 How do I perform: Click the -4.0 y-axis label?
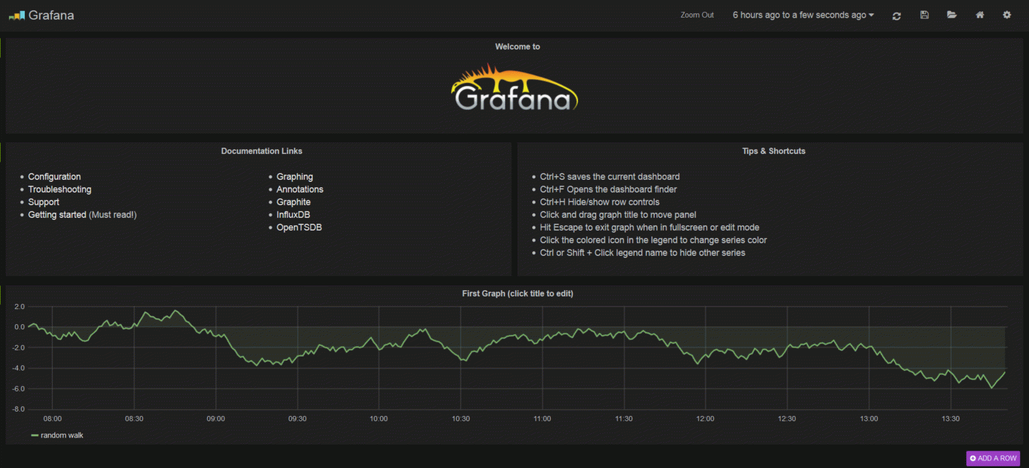(x=18, y=369)
